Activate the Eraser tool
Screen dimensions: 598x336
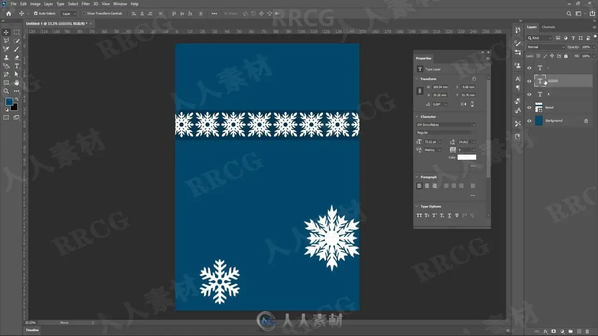[17, 57]
